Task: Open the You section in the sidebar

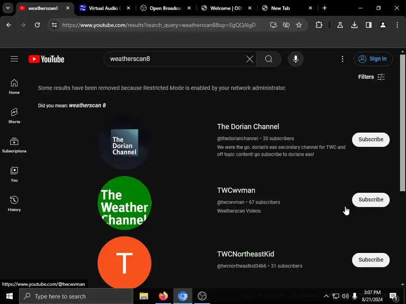Action: point(14,175)
